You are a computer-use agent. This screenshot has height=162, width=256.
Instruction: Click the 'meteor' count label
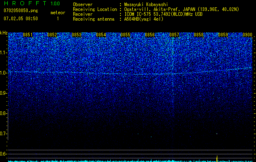pyautogui.click(x=58, y=13)
